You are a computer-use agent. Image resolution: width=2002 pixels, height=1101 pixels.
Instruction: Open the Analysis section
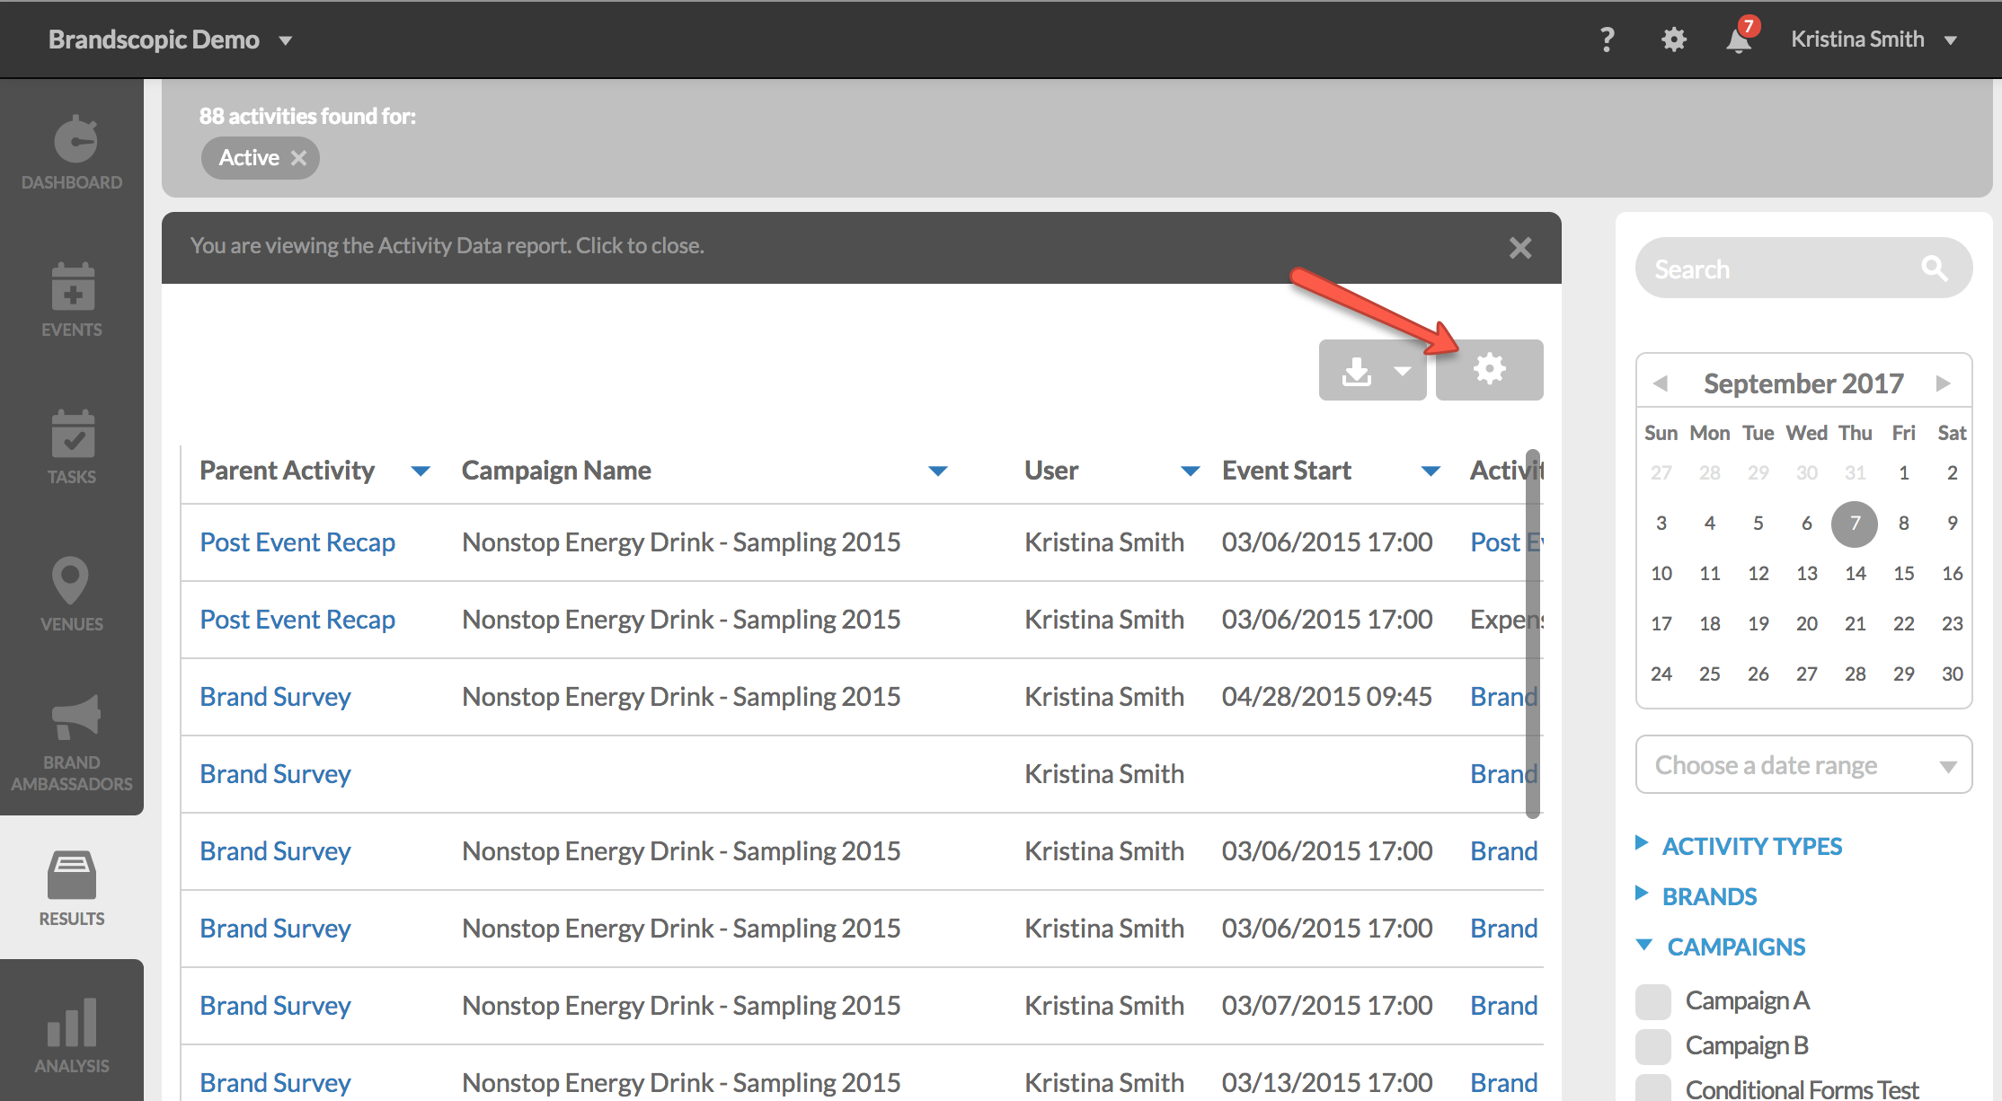72,1035
